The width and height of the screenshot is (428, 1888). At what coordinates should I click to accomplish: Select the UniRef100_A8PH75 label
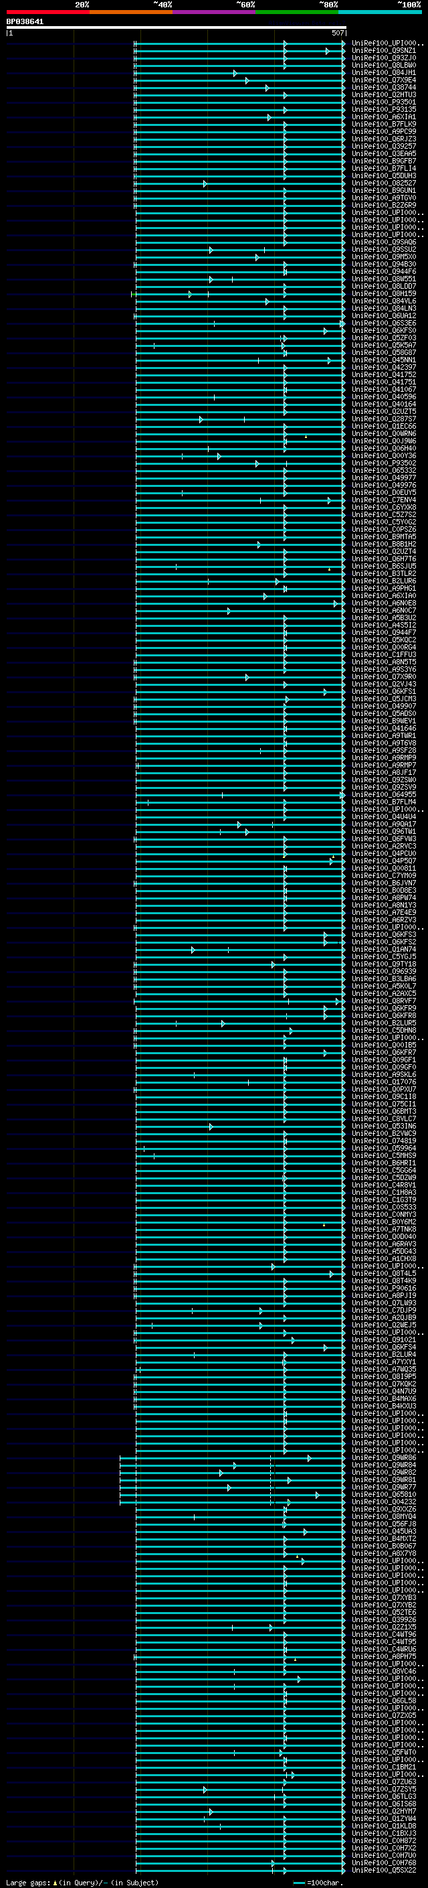384,1656
